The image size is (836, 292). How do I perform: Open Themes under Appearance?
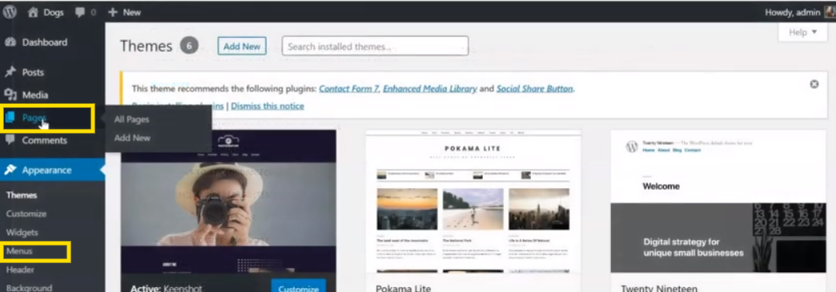22,195
